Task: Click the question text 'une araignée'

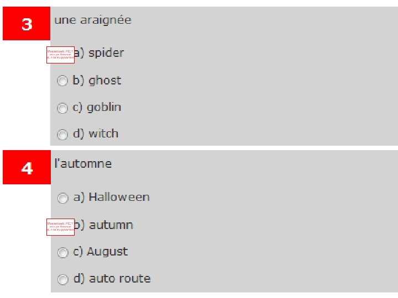Action: tap(92, 20)
